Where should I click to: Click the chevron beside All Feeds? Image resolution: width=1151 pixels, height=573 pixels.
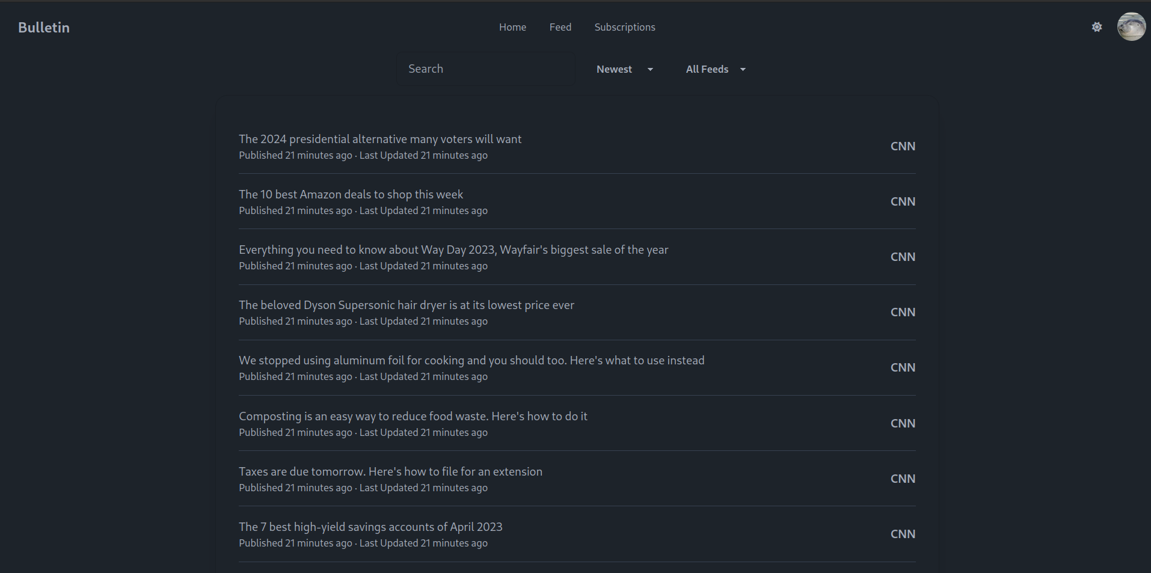[x=743, y=69]
